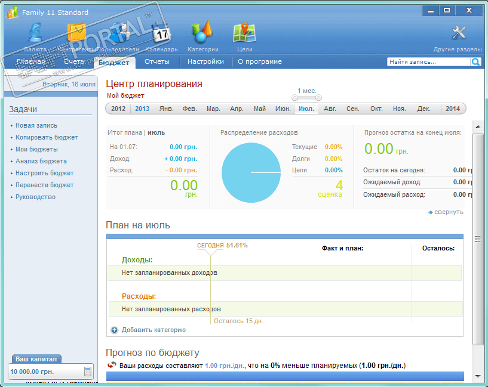Click Добавить категорию link

[x=154, y=330]
